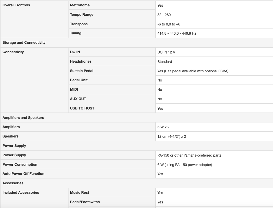Click the Storage and Connectivity section header
This screenshot has width=273, height=208.
tap(24, 43)
